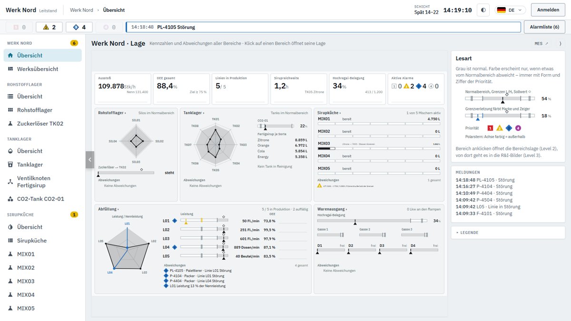Image resolution: width=571 pixels, height=321 pixels.
Task: Click the yellow warning triangle in Sirupküche Abweichungen
Action: [320, 185]
